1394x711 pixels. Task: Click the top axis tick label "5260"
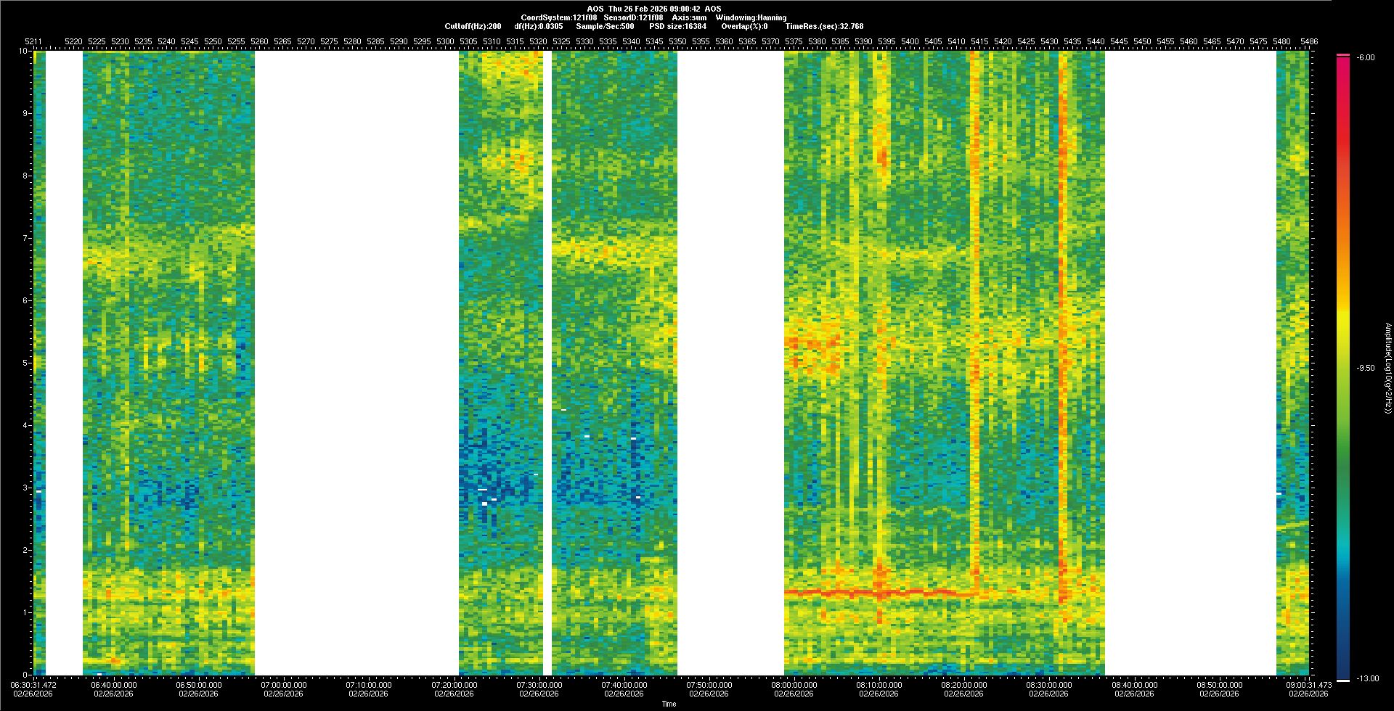click(259, 41)
